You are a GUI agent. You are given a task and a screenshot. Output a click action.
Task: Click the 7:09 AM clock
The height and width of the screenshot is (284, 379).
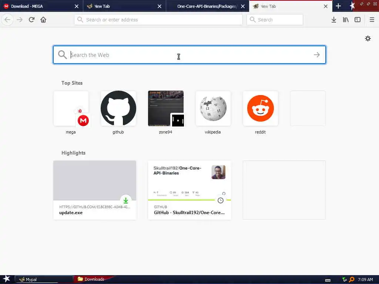pos(365,280)
